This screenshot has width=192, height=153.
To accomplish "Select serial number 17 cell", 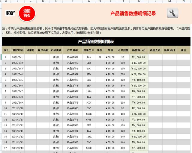I will coord(6,148).
